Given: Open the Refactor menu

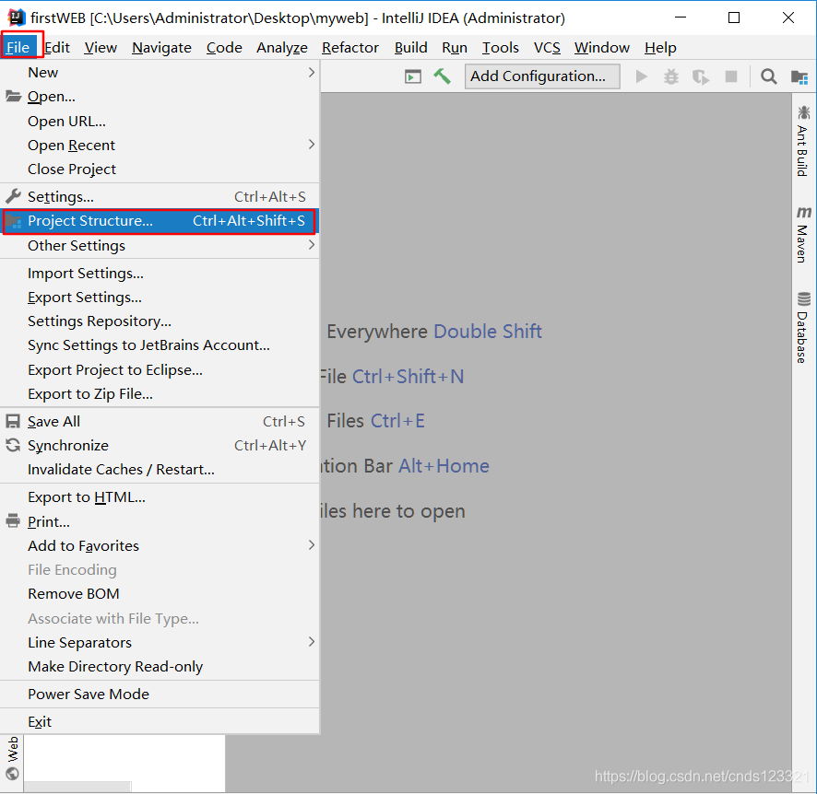Looking at the screenshot, I should (350, 47).
